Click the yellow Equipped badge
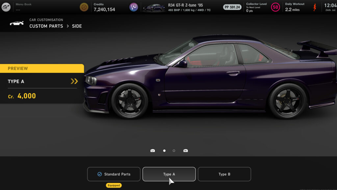 (114, 185)
